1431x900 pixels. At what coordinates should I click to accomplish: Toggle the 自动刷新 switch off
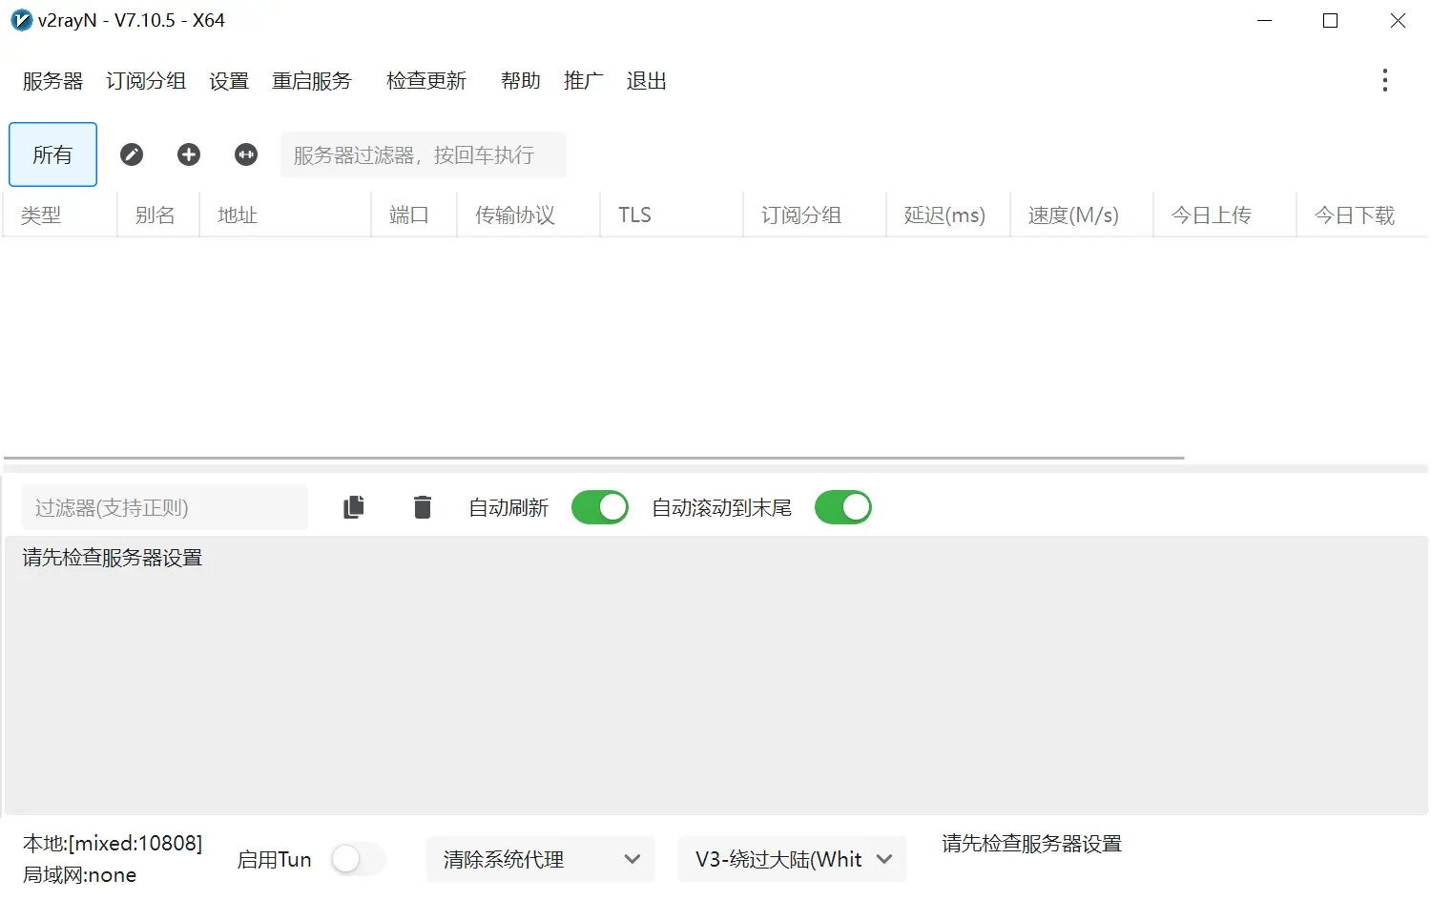click(x=600, y=507)
